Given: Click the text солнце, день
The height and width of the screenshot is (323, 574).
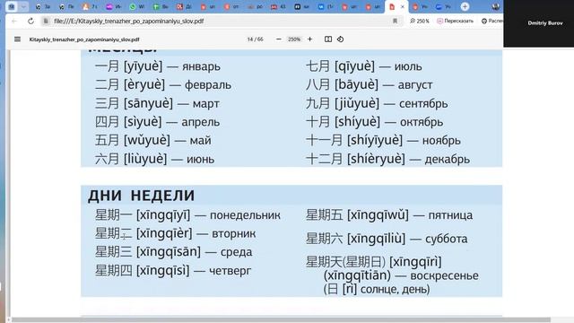Looking at the screenshot, I should coord(395,290).
